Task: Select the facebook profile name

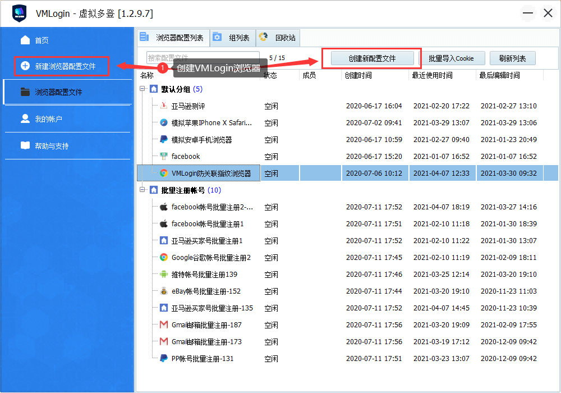Action: 186,157
